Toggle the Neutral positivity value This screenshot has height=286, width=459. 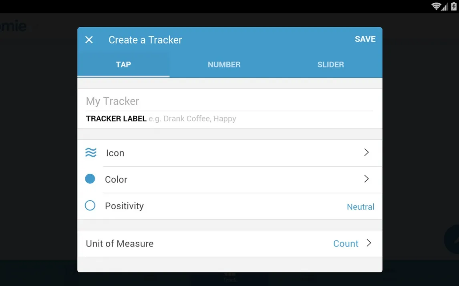click(x=360, y=207)
